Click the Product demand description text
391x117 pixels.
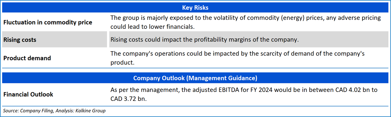[237, 58]
